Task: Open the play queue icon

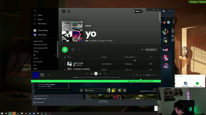Action: [137, 75]
